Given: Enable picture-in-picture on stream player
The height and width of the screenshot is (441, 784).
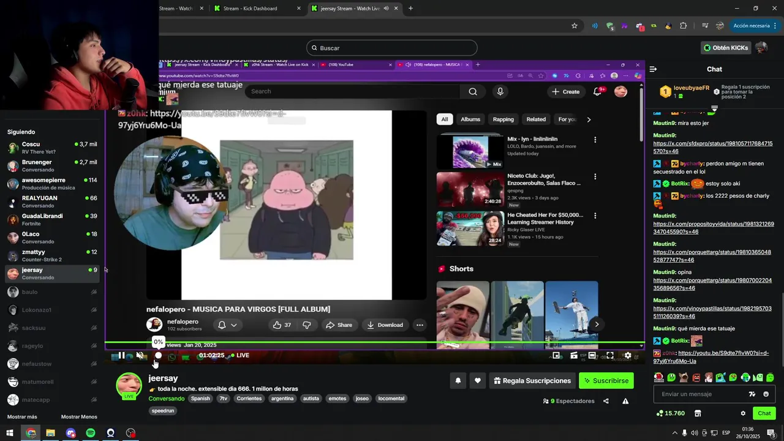Looking at the screenshot, I should pyautogui.click(x=556, y=355).
